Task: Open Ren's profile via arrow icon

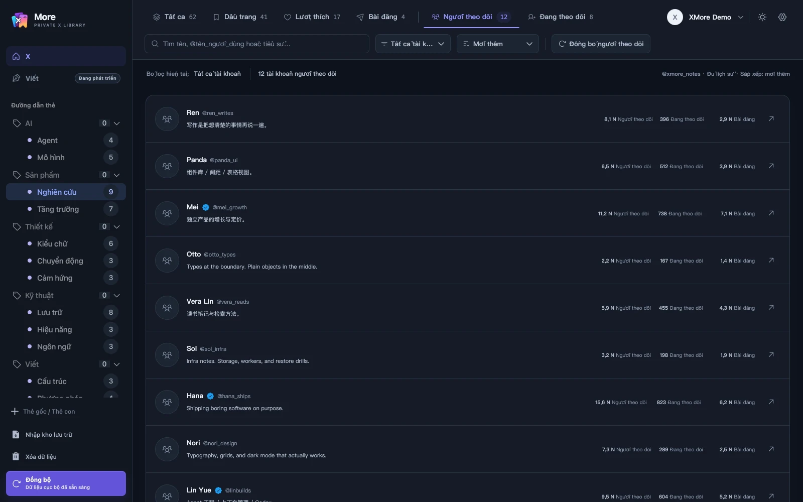Action: pos(771,119)
